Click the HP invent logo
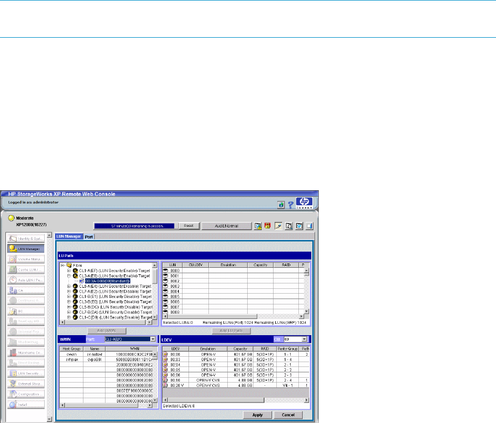Screen dimensions: 496x423 coord(304,203)
